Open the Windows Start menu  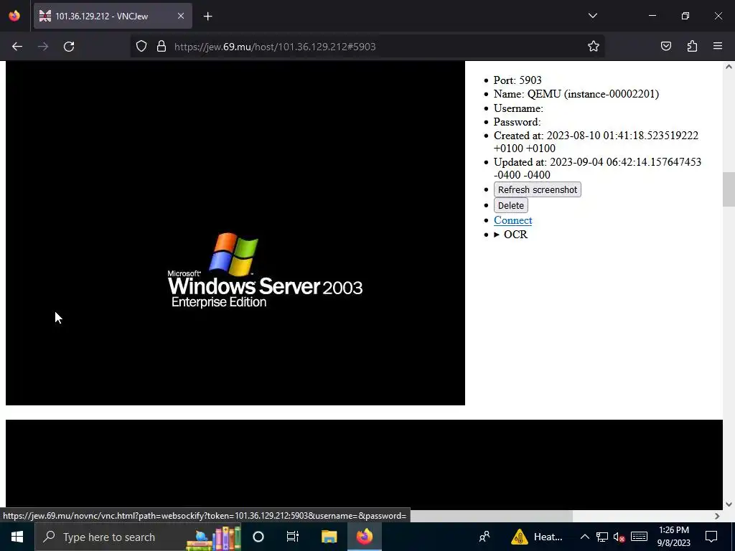17,537
